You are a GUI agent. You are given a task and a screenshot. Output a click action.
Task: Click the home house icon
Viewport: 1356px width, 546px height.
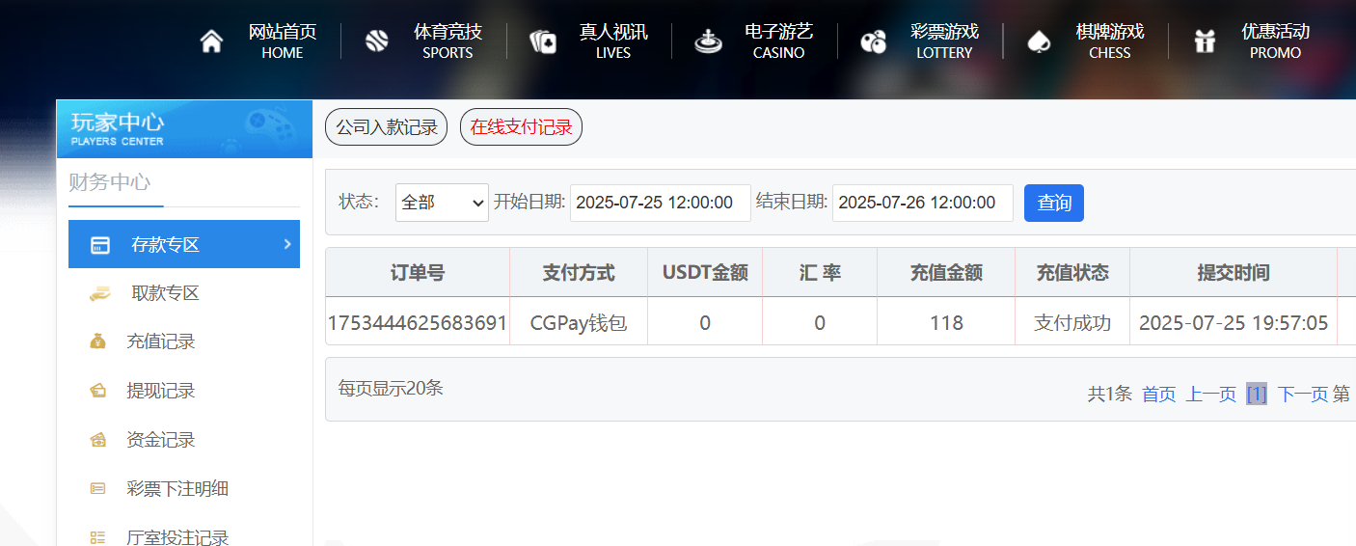[x=211, y=41]
